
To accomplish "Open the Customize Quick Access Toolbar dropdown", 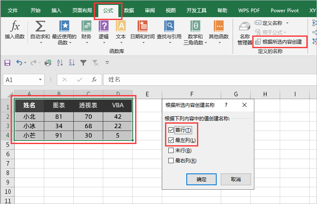I will [107, 63].
